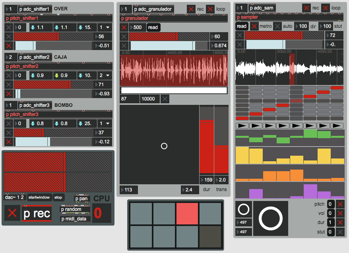Image resolution: width=349 pixels, height=253 pixels.
Task: Trigger the seventh play arrow in the sampler
Action: pos(323,126)
